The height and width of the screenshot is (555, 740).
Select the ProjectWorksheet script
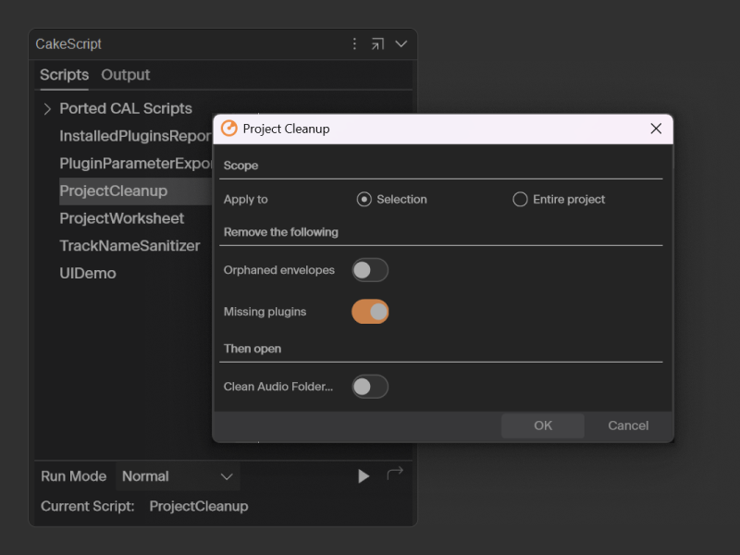tap(122, 218)
